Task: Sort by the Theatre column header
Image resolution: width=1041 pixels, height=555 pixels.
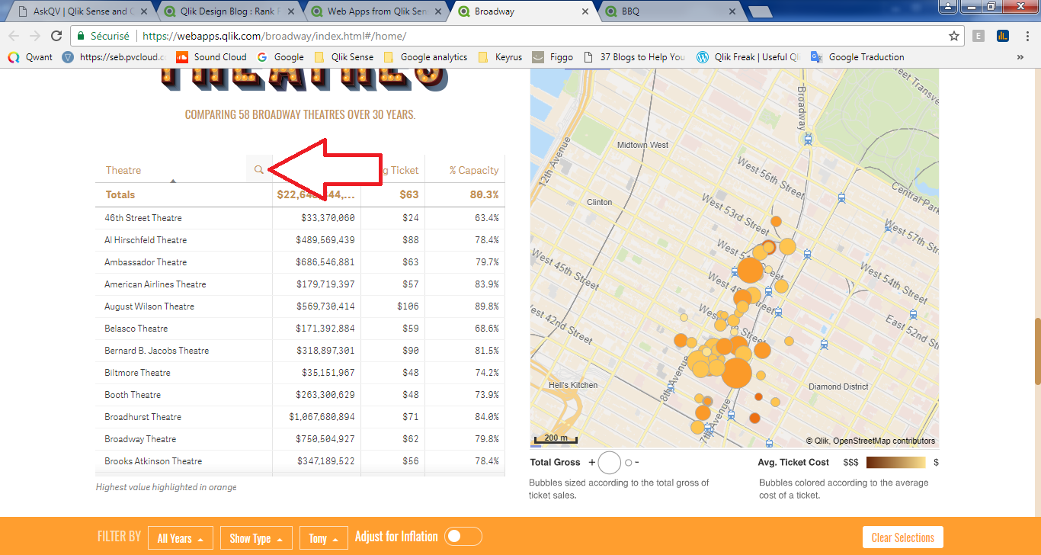Action: (123, 170)
